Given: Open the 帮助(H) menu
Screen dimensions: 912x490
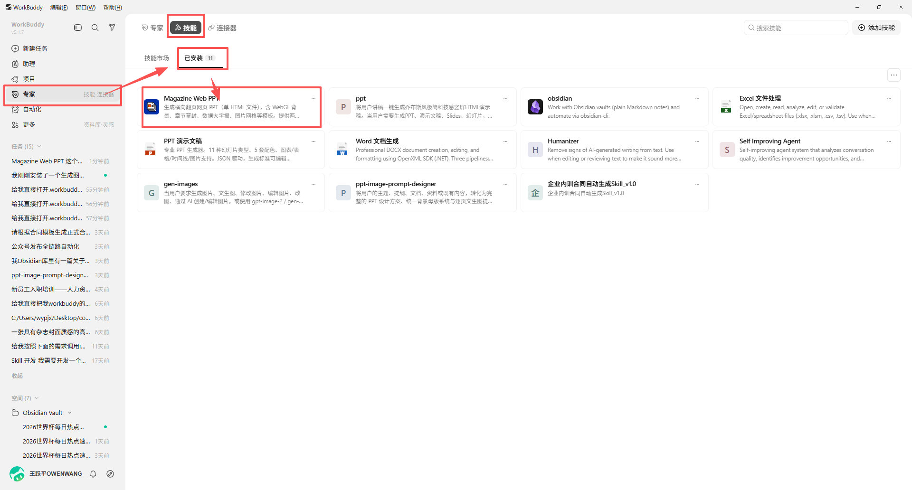Looking at the screenshot, I should point(113,7).
